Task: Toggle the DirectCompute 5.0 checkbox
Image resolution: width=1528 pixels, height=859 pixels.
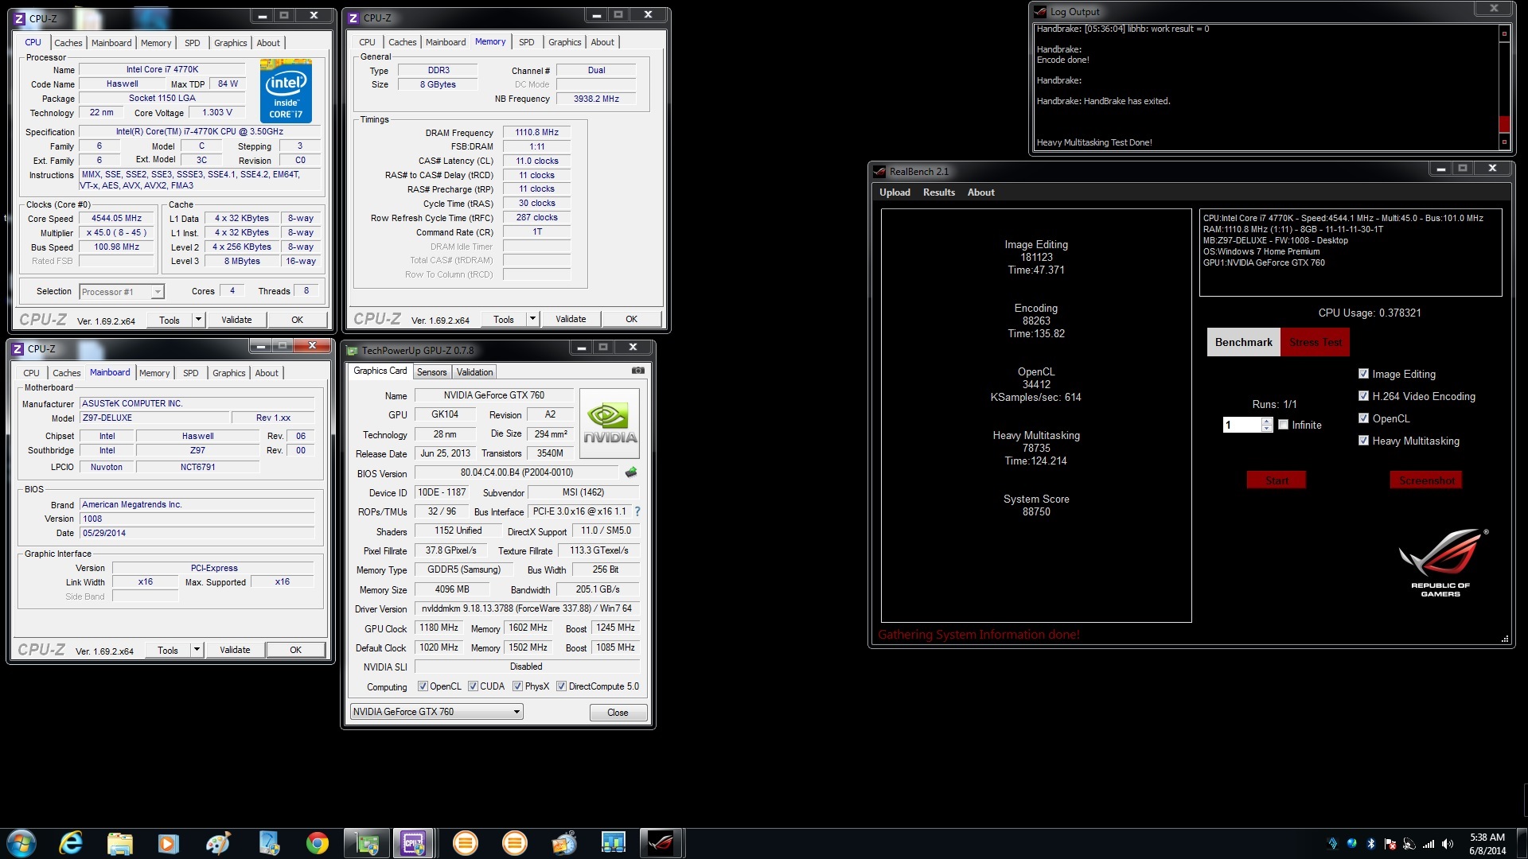Action: (x=561, y=686)
